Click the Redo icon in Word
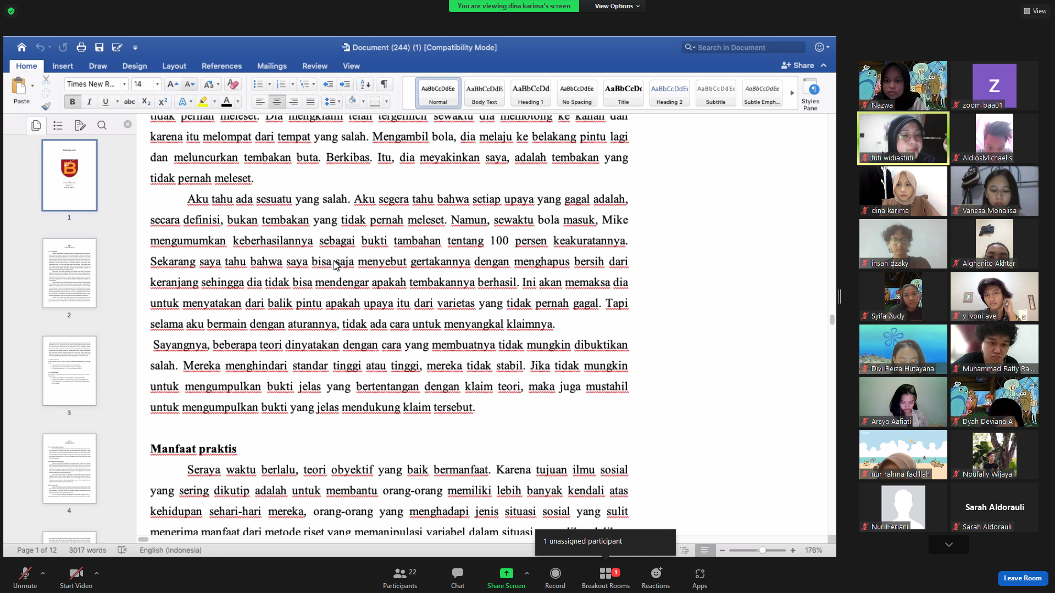Image resolution: width=1055 pixels, height=593 pixels. click(63, 47)
